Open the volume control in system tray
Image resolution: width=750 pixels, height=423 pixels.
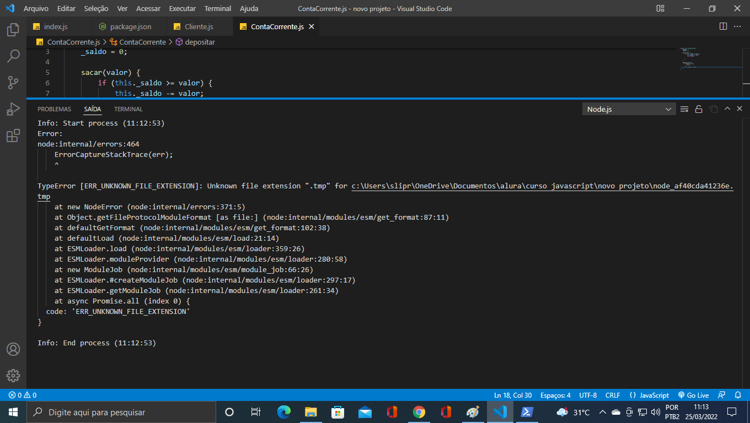click(656, 412)
